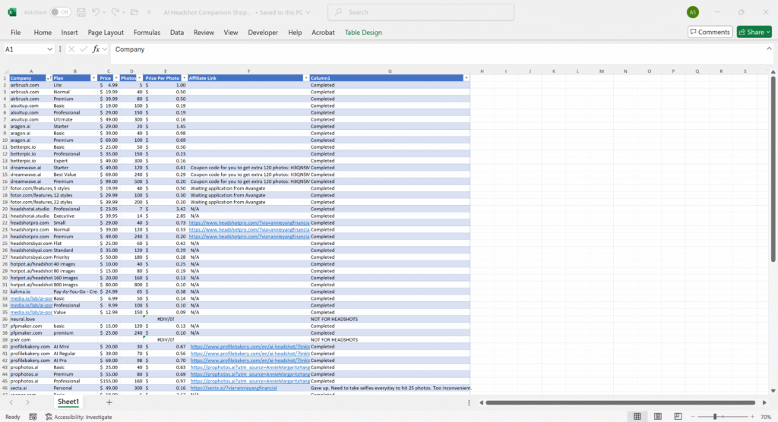Select the Sheet1 tab
778x422 pixels.
click(x=68, y=402)
